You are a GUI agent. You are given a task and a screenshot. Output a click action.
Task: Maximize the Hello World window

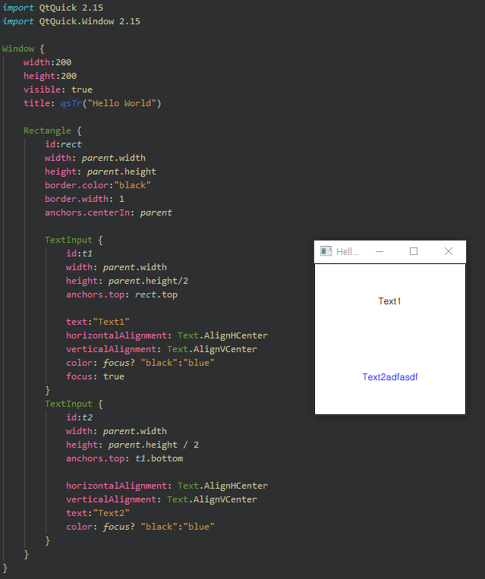[414, 251]
